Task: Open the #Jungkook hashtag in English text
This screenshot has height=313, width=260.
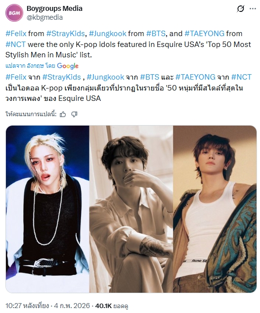Action: [108, 34]
